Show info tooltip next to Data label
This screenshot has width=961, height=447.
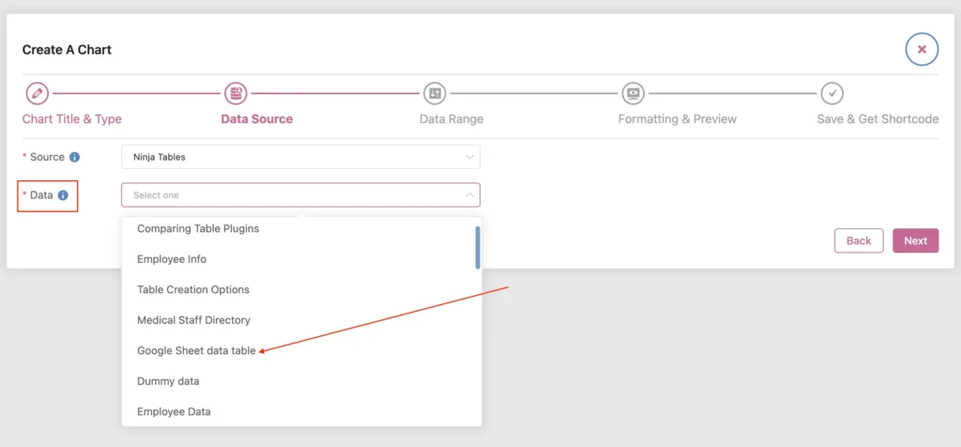63,195
